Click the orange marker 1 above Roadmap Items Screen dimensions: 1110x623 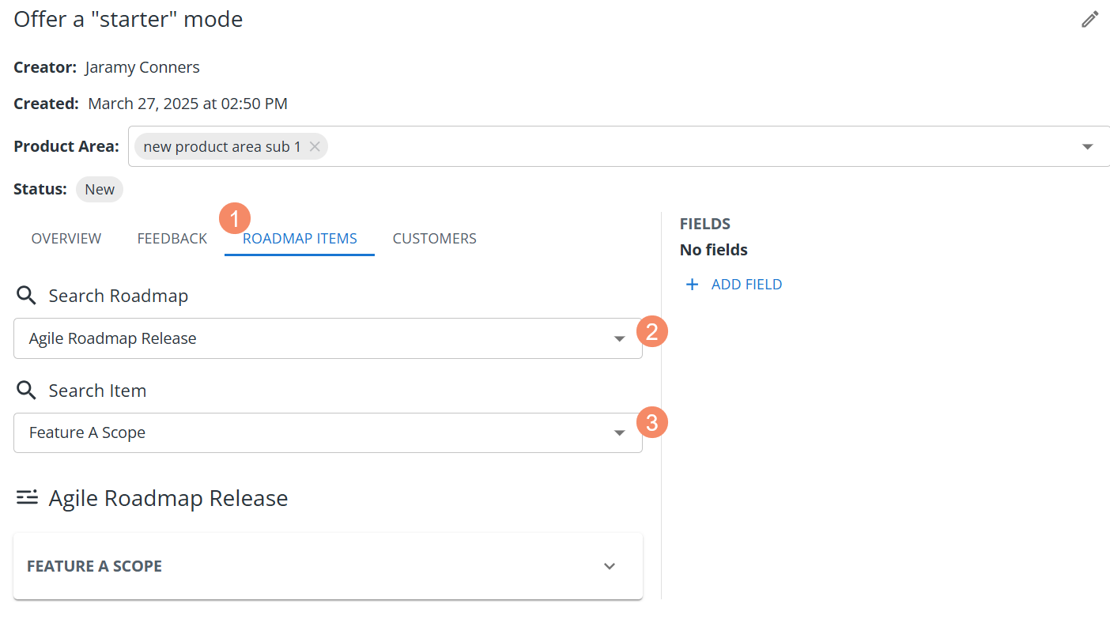click(x=235, y=218)
